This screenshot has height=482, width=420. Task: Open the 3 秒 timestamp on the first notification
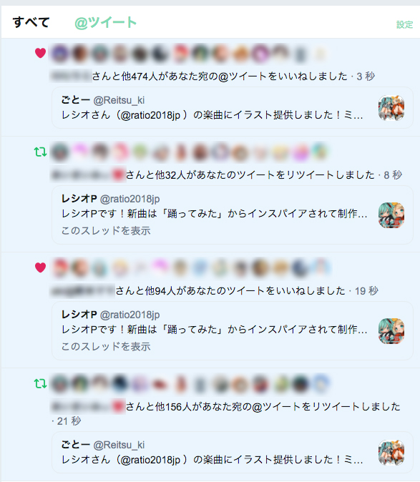point(366,77)
